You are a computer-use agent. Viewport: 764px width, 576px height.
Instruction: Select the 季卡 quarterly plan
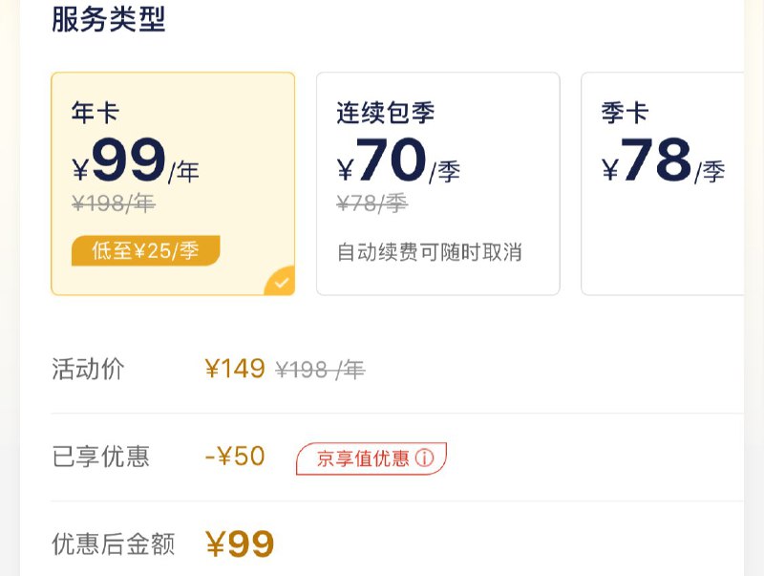coord(668,181)
